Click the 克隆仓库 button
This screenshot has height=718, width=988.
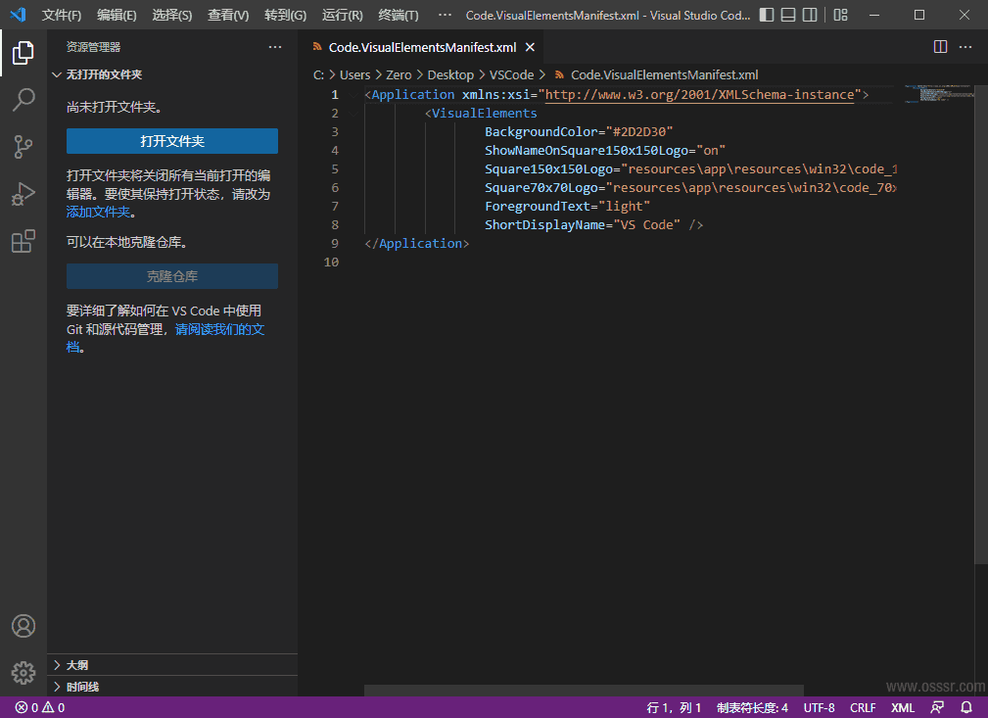[x=172, y=276]
